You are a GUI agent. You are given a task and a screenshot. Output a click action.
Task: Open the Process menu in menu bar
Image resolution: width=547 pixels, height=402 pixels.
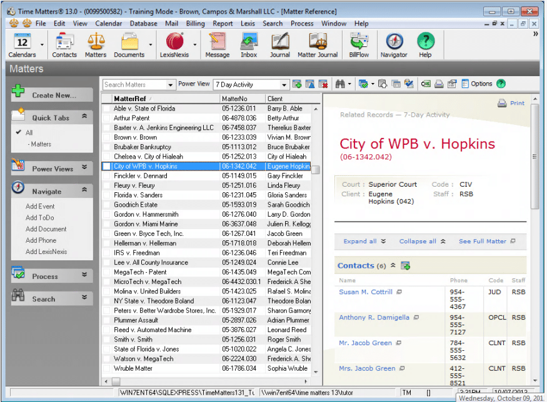pyautogui.click(x=302, y=23)
